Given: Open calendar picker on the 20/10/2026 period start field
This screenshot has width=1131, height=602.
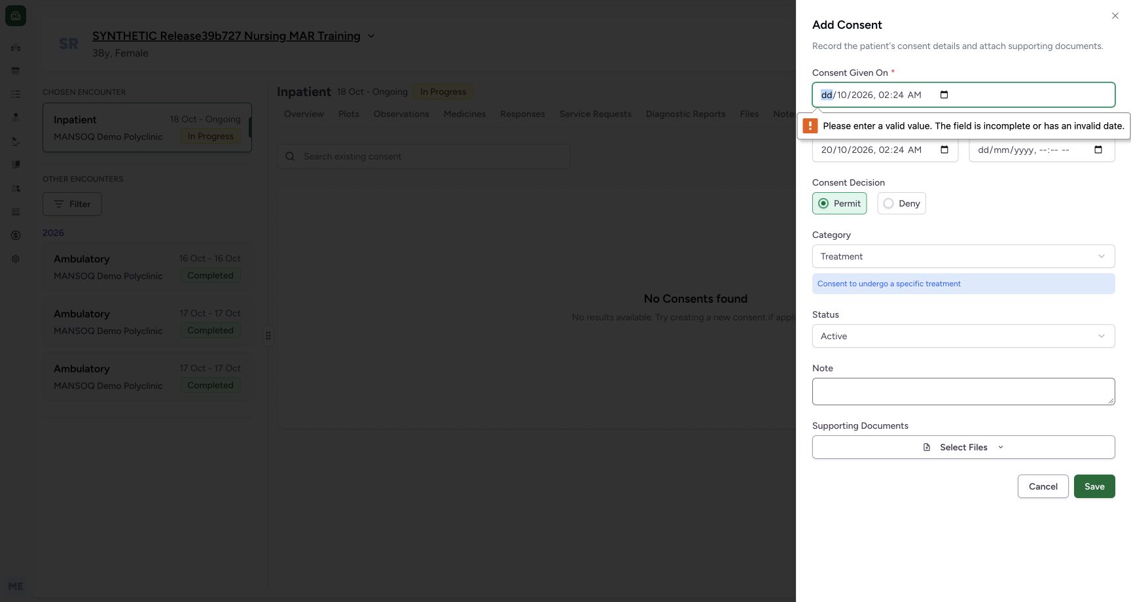Looking at the screenshot, I should pyautogui.click(x=944, y=150).
